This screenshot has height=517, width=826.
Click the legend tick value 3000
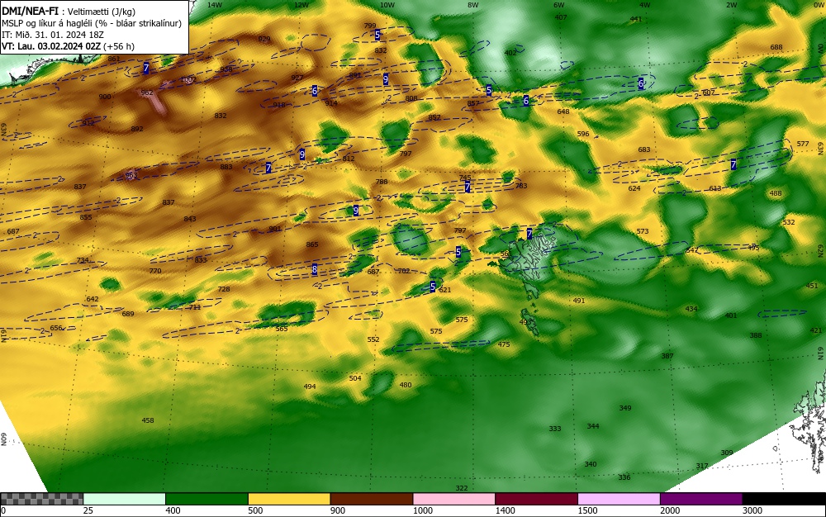click(x=752, y=510)
